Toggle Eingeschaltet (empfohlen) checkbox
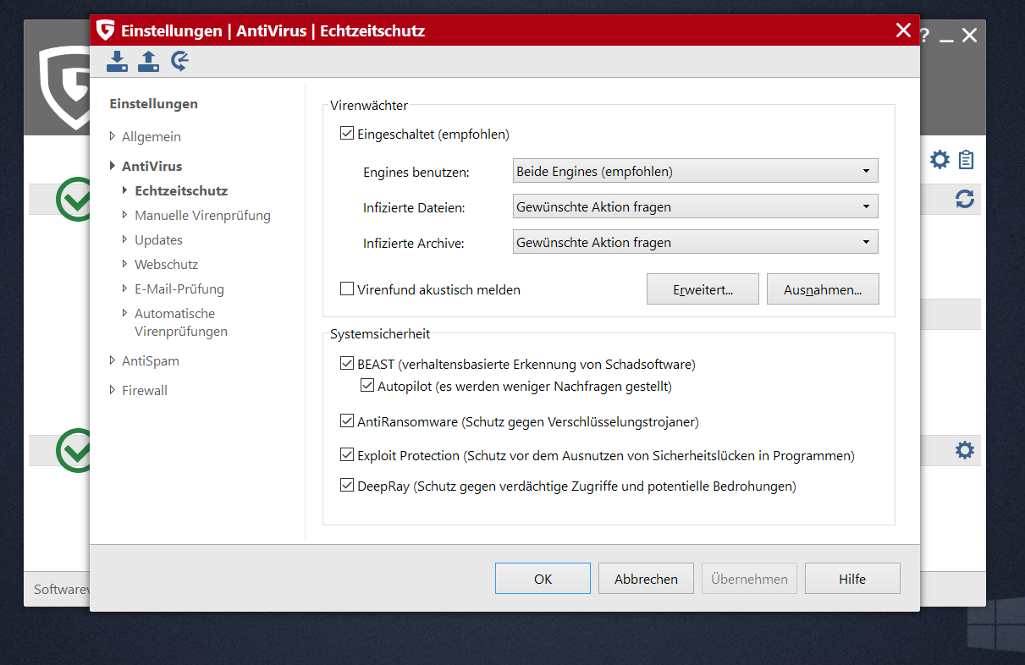This screenshot has width=1025, height=665. [346, 134]
